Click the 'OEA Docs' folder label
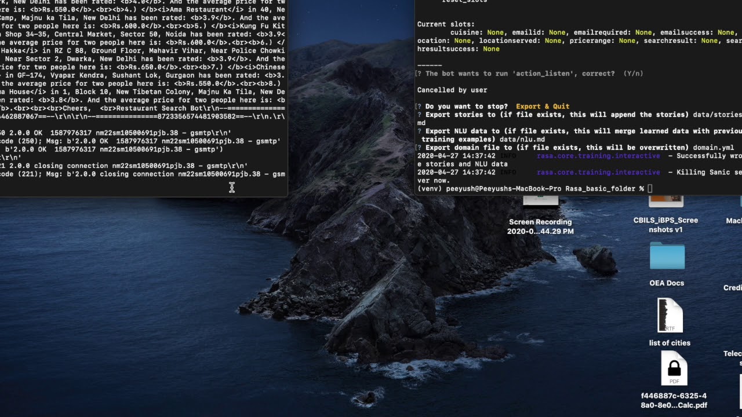The width and height of the screenshot is (742, 417). (667, 283)
